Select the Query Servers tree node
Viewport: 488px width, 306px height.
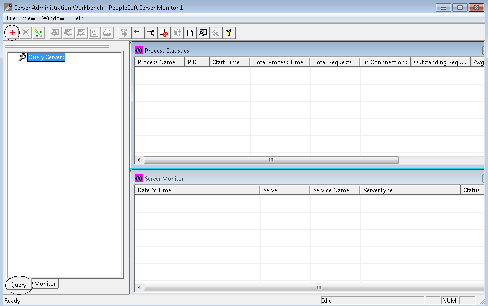point(46,57)
